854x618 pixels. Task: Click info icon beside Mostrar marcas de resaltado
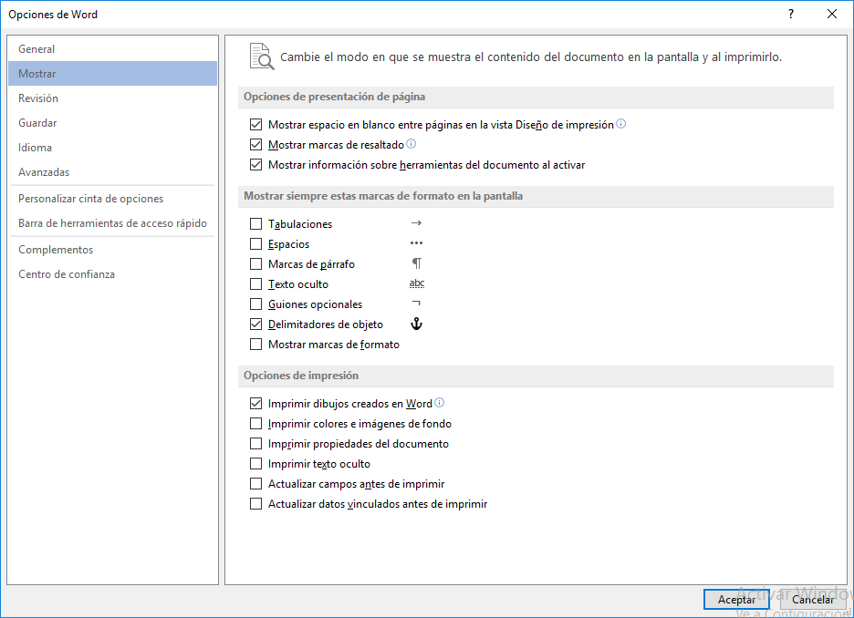pos(411,144)
